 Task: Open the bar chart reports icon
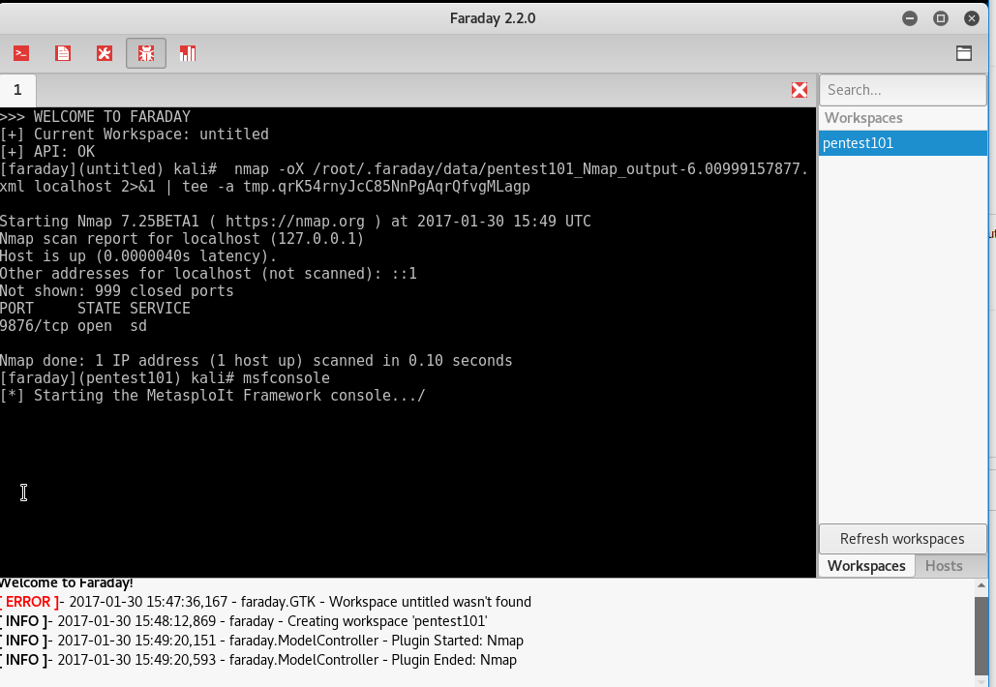coord(188,53)
